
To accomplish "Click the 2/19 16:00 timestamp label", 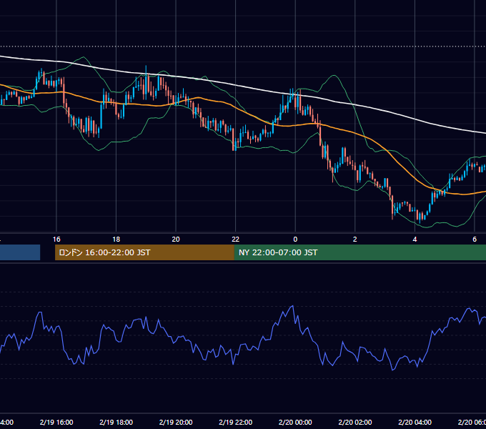I will (56, 422).
